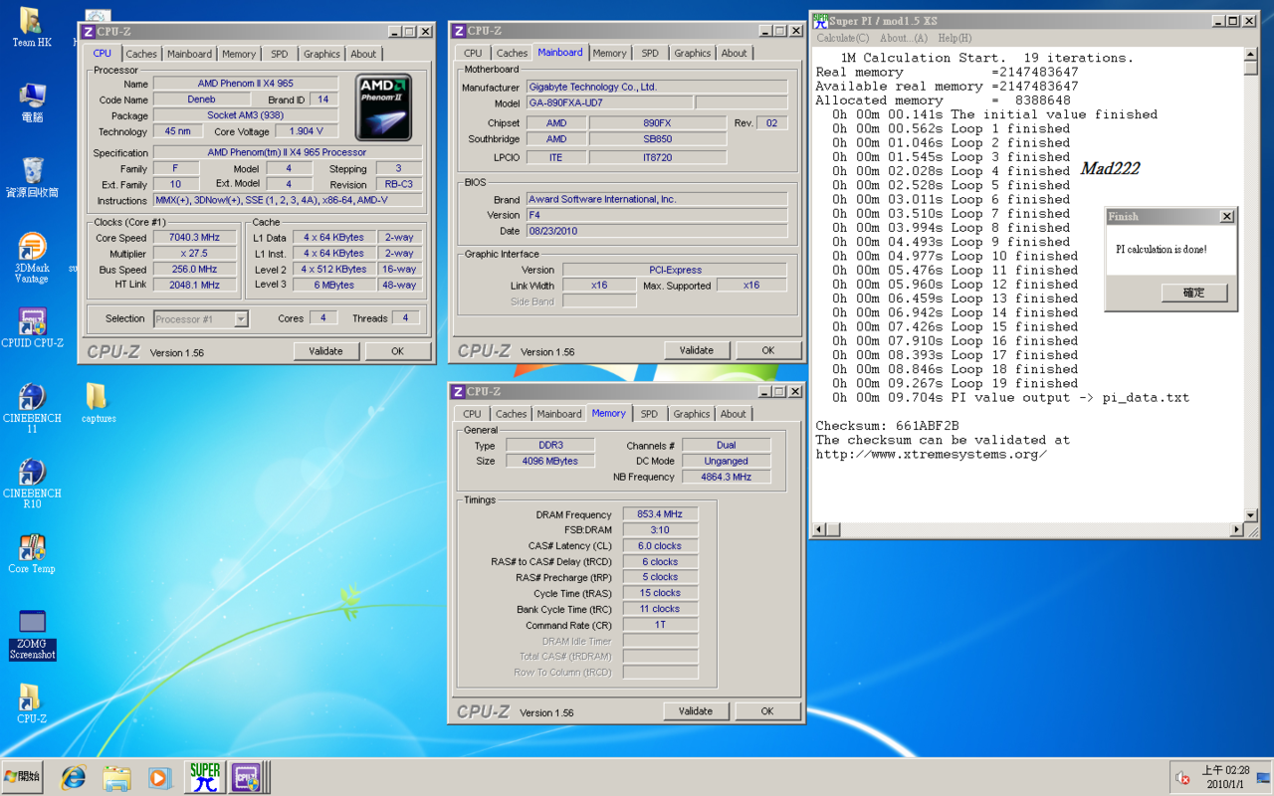The image size is (1274, 796).
Task: Click the DRAM Frequency value 853.4 MHz
Action: pos(660,514)
